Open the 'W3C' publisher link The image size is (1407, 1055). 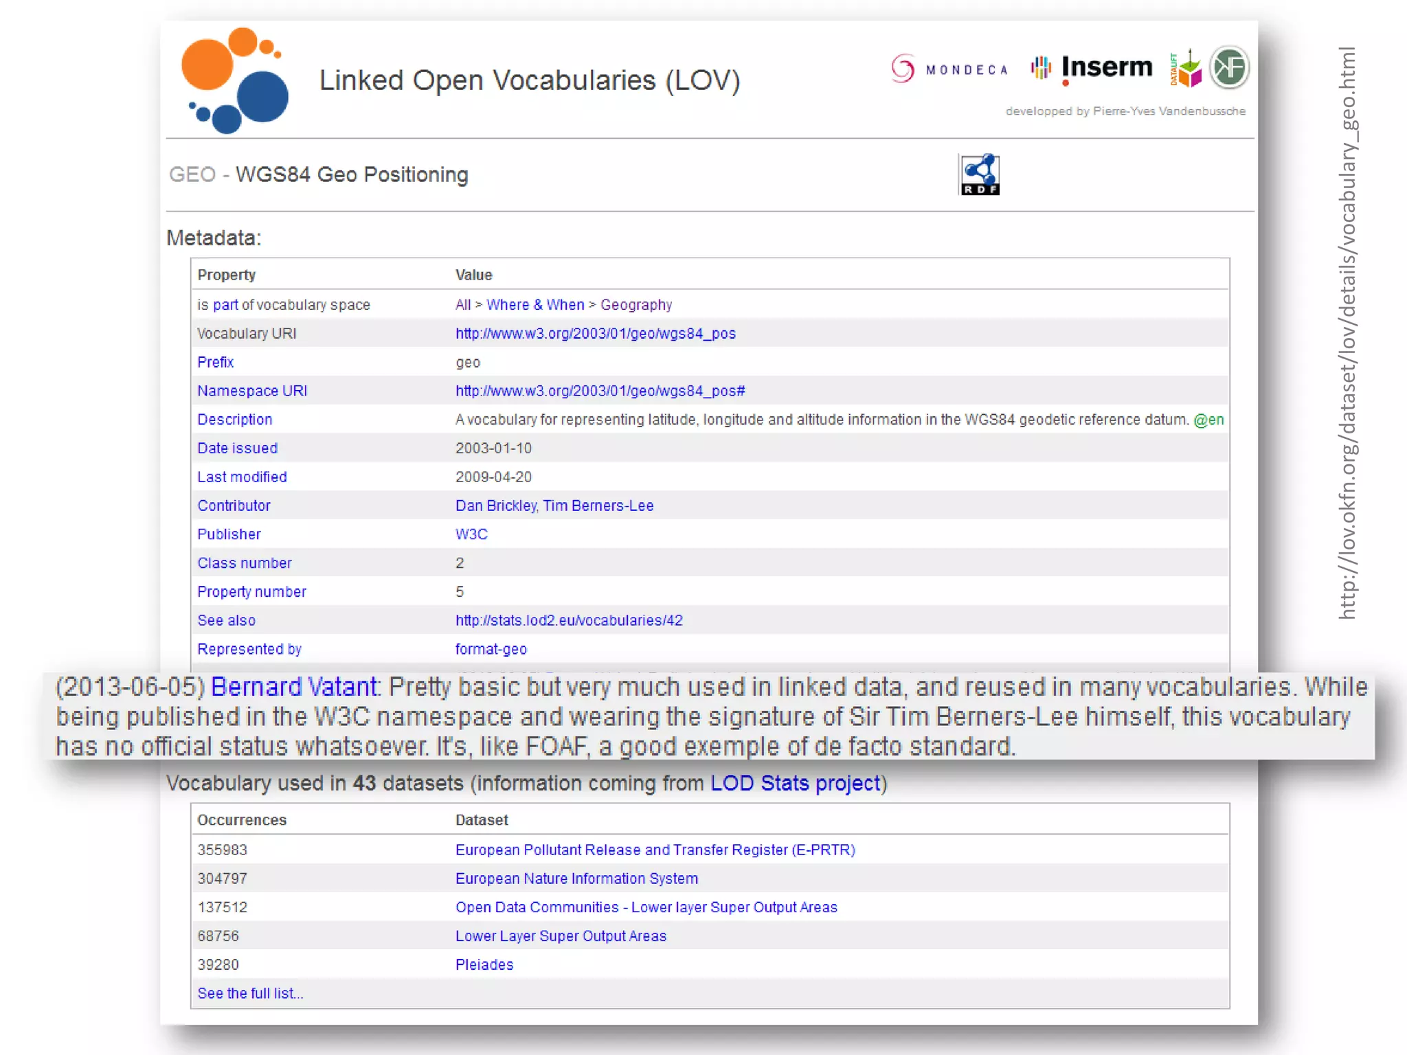click(x=471, y=534)
